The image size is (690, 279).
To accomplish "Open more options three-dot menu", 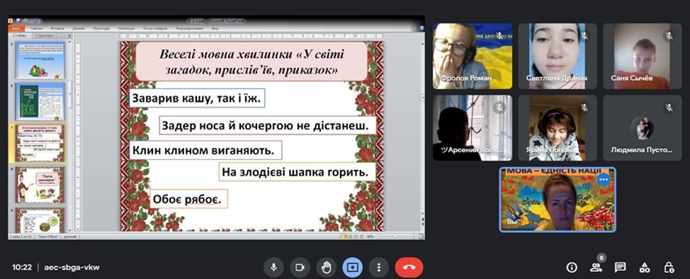I will 378,267.
